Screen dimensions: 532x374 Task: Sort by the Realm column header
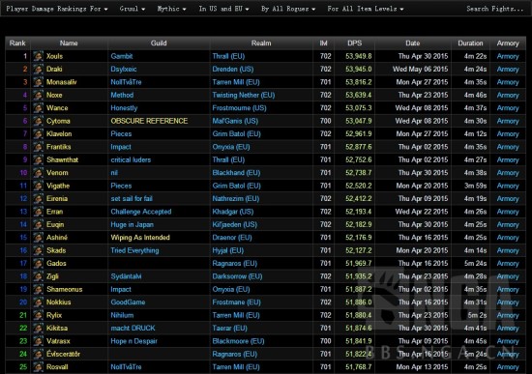click(x=261, y=43)
